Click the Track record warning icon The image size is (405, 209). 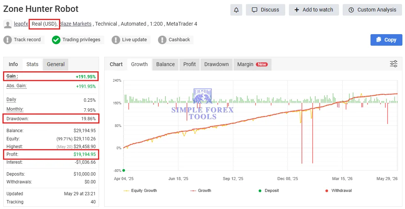[x=7, y=40]
